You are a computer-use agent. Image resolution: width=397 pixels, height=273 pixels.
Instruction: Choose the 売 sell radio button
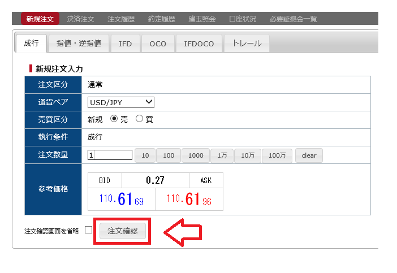tap(114, 118)
